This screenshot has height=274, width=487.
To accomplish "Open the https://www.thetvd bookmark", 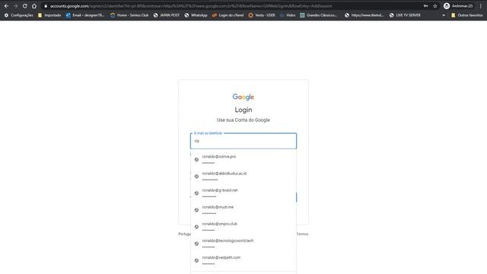I will pyautogui.click(x=364, y=15).
